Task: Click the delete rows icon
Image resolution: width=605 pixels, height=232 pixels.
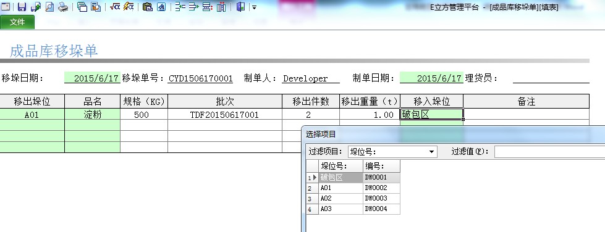Action: 207,7
